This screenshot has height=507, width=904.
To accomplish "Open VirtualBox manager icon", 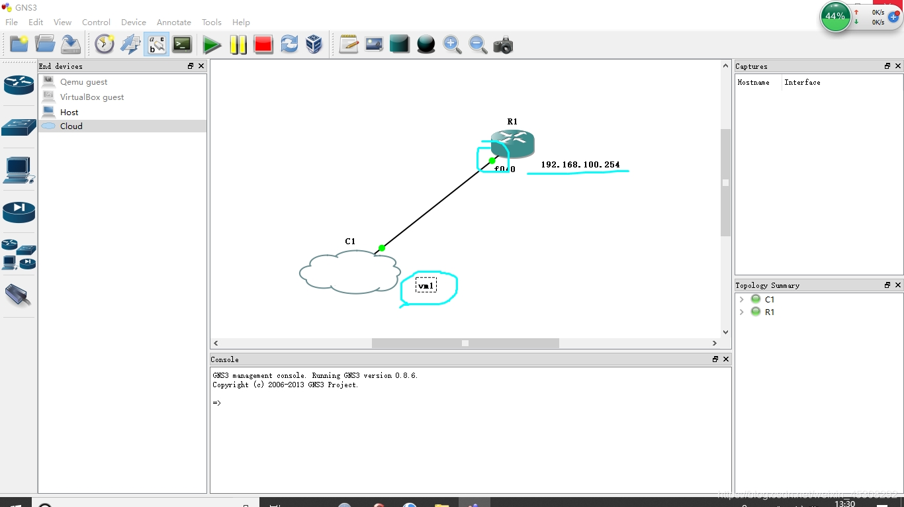I will click(x=314, y=44).
